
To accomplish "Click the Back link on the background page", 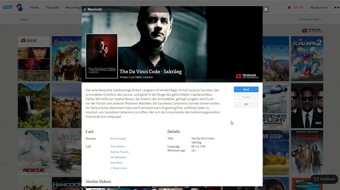I will 24,19.
